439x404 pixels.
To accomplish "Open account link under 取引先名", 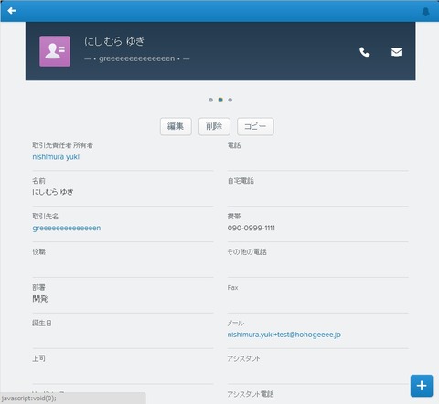I will click(67, 229).
